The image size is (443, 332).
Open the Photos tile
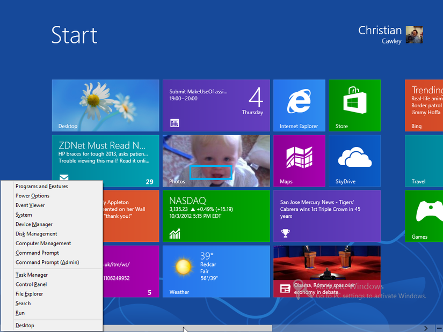[x=216, y=160]
